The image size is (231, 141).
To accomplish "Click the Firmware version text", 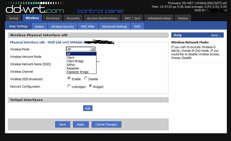I will point(197,3).
